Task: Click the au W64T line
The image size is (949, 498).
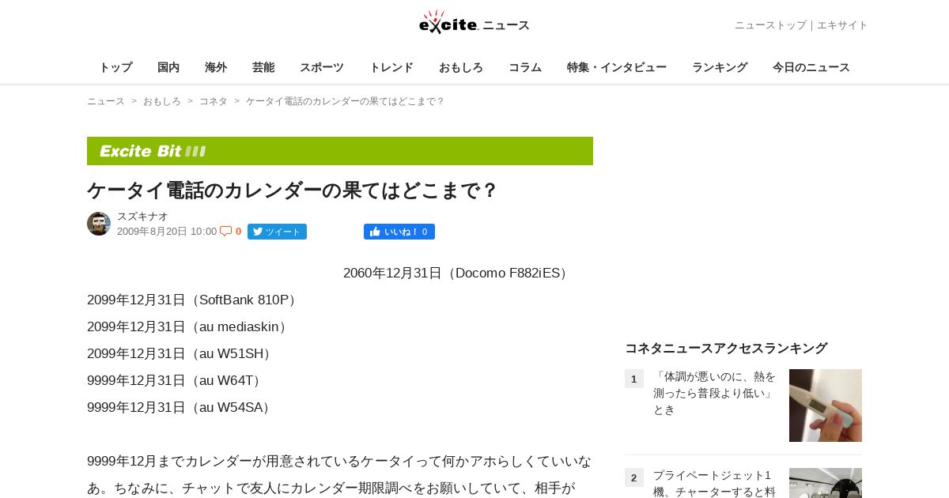Action: [x=176, y=380]
